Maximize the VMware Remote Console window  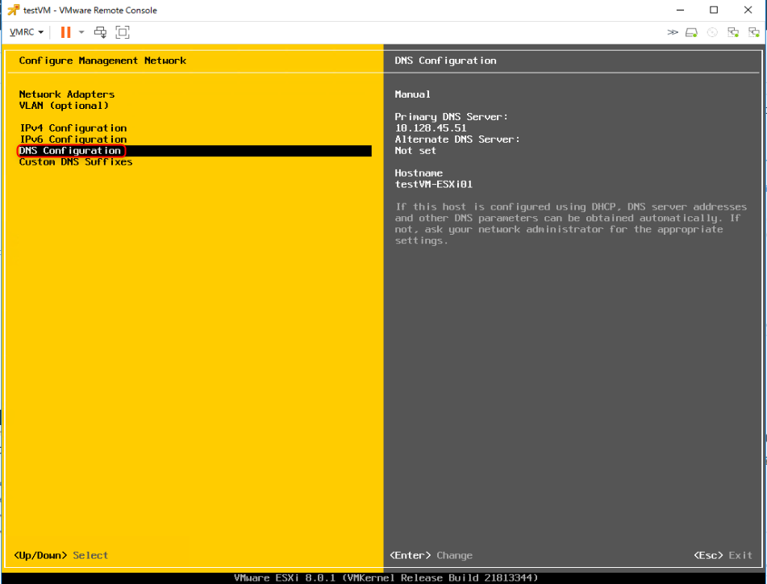[714, 10]
